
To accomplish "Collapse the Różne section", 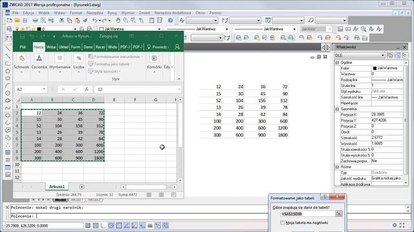I will (x=337, y=167).
